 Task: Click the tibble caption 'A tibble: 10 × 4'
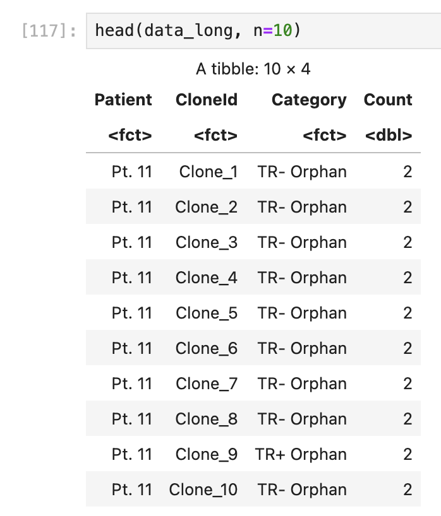(x=253, y=69)
